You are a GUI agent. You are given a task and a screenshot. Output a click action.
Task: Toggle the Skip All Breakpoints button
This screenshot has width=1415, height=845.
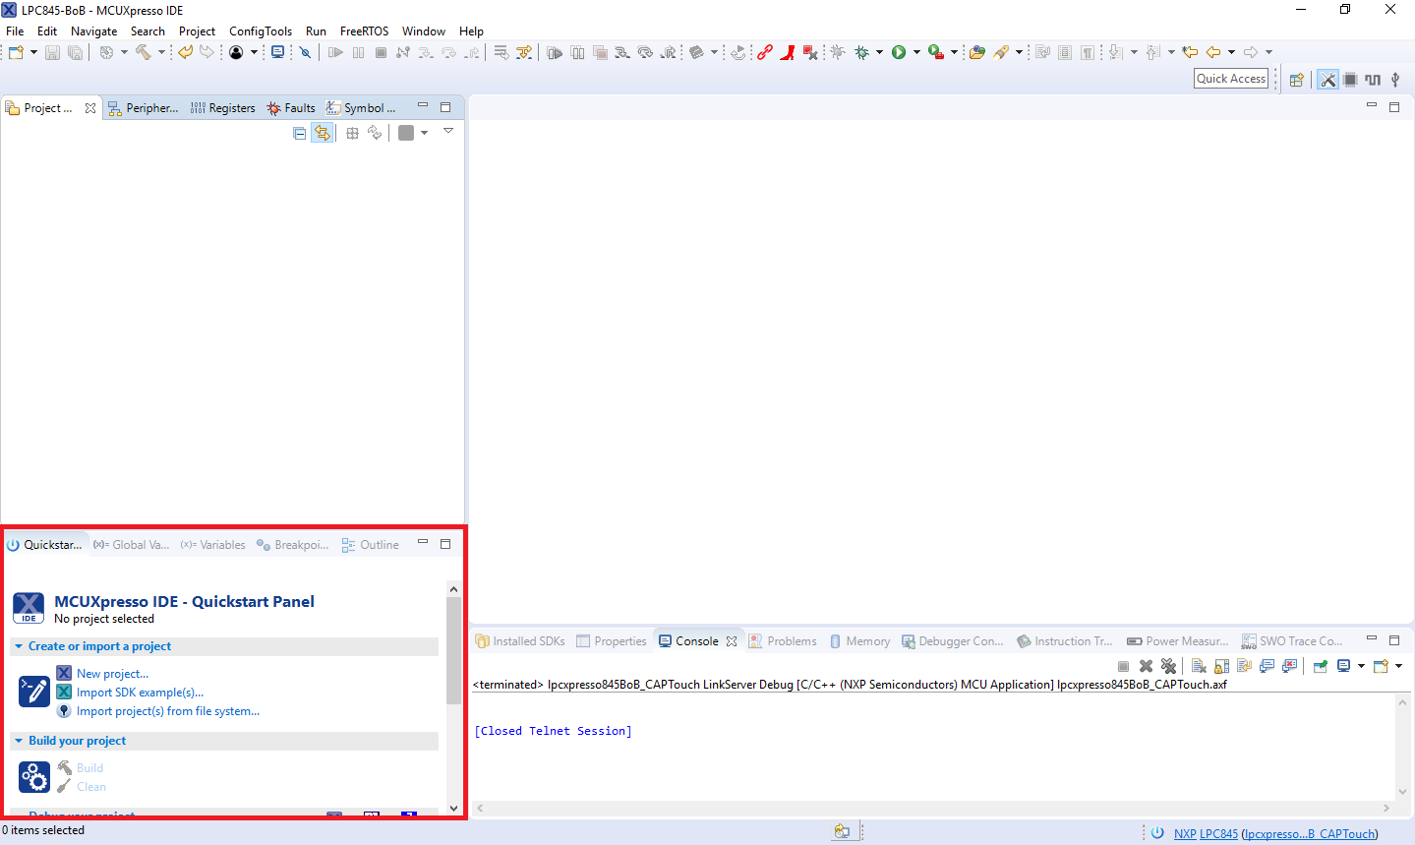click(305, 52)
